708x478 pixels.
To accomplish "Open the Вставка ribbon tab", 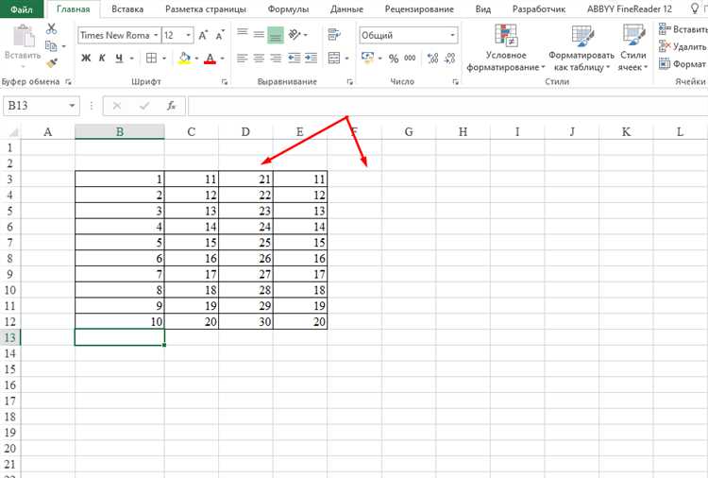I will [127, 9].
